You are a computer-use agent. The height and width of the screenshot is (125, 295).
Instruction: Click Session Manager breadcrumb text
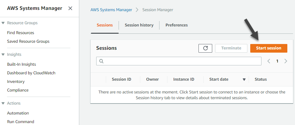158,10
